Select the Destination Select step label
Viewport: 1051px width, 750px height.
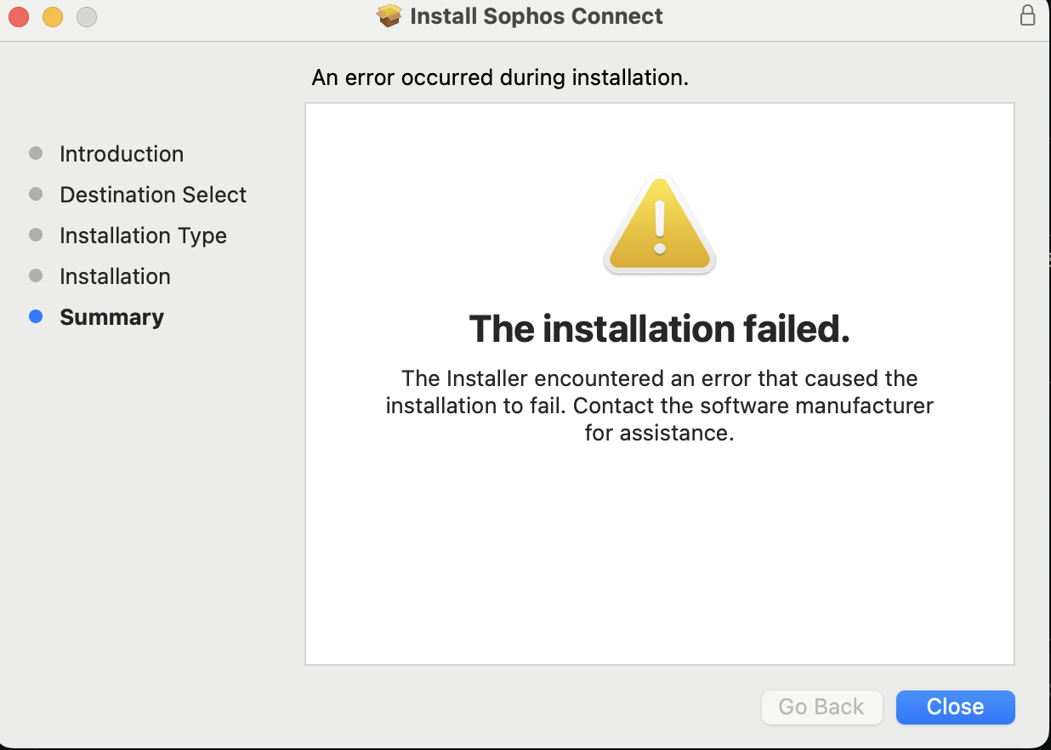tap(153, 195)
